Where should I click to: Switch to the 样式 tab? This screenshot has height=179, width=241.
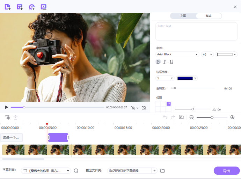pyautogui.click(x=209, y=16)
